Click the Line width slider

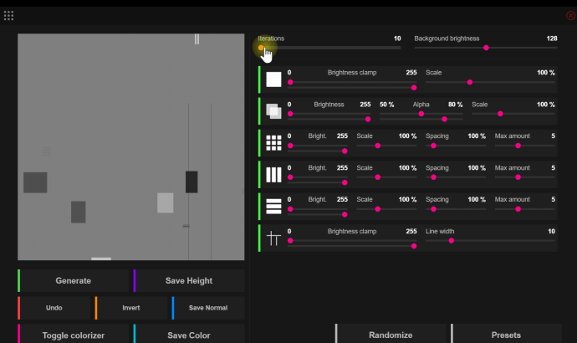point(489,241)
